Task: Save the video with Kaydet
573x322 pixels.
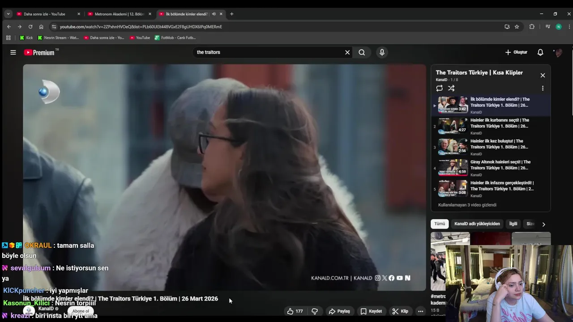Action: click(x=372, y=311)
